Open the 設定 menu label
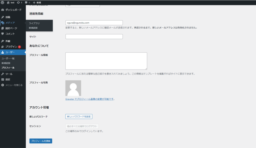Image resolution: width=256 pixels, height=148 pixels. click(x=8, y=79)
